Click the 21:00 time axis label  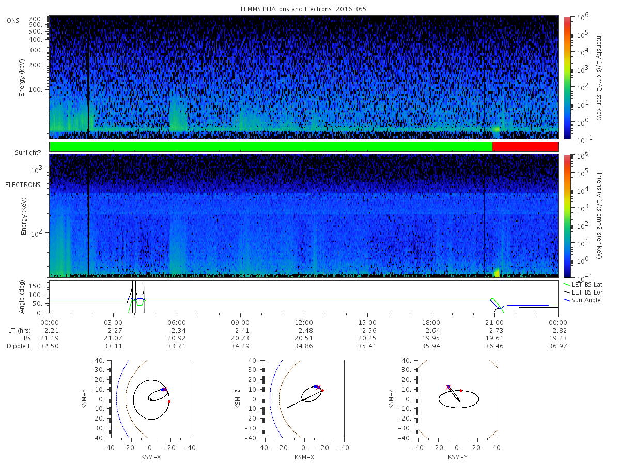click(x=494, y=322)
